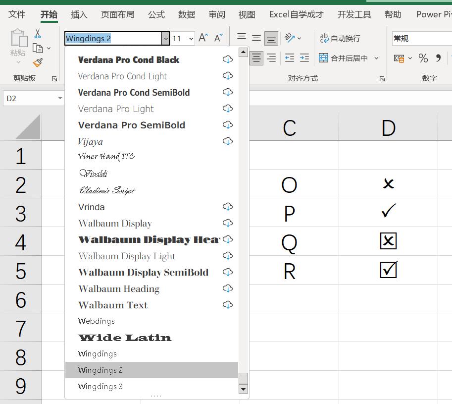The height and width of the screenshot is (404, 452).
Task: Select cell D5 with checked box
Action: click(388, 270)
